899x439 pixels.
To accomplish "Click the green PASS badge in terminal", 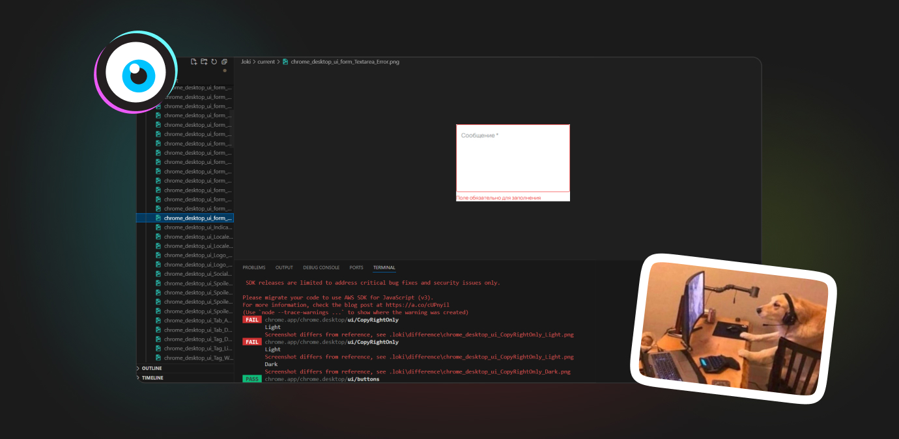I will click(x=251, y=379).
